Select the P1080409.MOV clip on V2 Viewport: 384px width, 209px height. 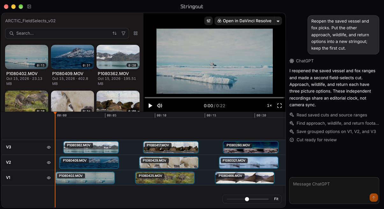[x=89, y=163]
